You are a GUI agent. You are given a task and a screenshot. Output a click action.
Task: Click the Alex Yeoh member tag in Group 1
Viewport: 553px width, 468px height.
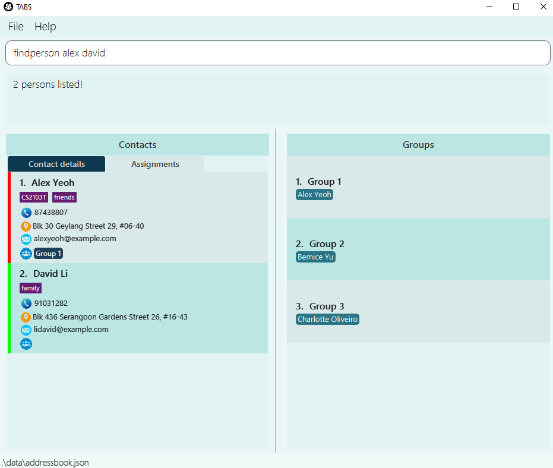click(x=314, y=195)
